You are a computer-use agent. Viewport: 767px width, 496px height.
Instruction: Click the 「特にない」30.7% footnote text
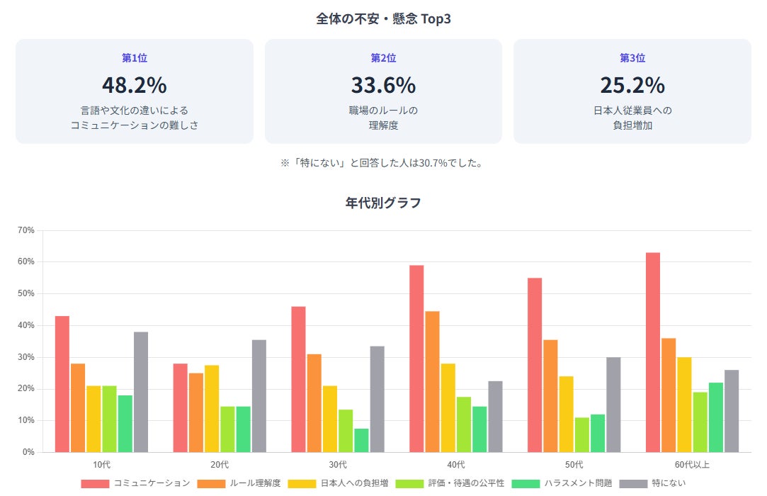point(383,163)
